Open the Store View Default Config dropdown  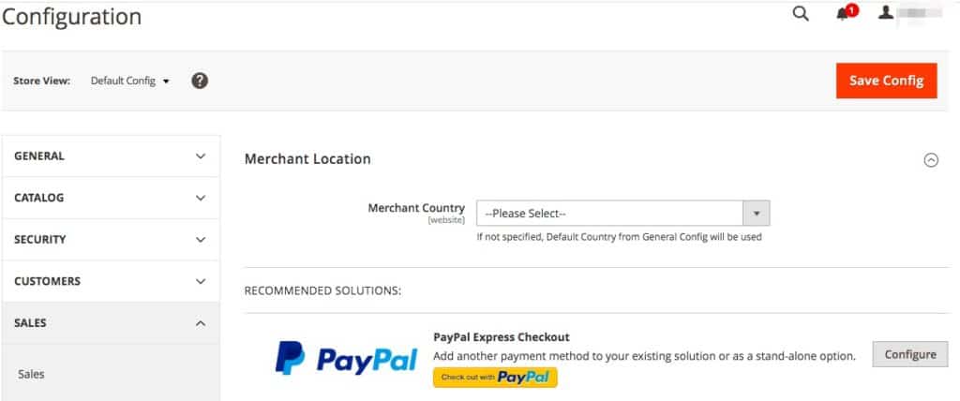click(x=130, y=81)
